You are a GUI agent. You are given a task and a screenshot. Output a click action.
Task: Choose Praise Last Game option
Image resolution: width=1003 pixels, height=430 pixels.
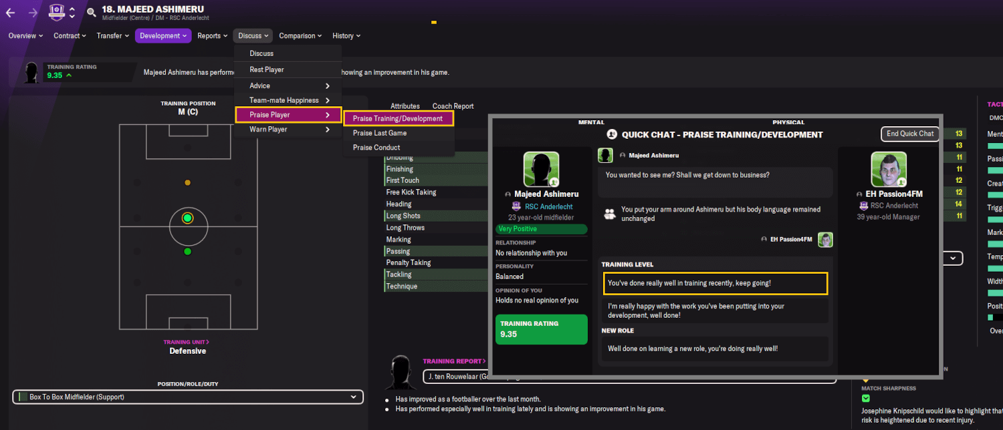(399, 133)
